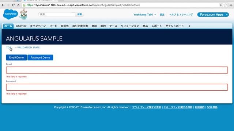The width and height of the screenshot is (234, 131).
Task: Click the Salesforce search input field
Action: [x=57, y=15]
